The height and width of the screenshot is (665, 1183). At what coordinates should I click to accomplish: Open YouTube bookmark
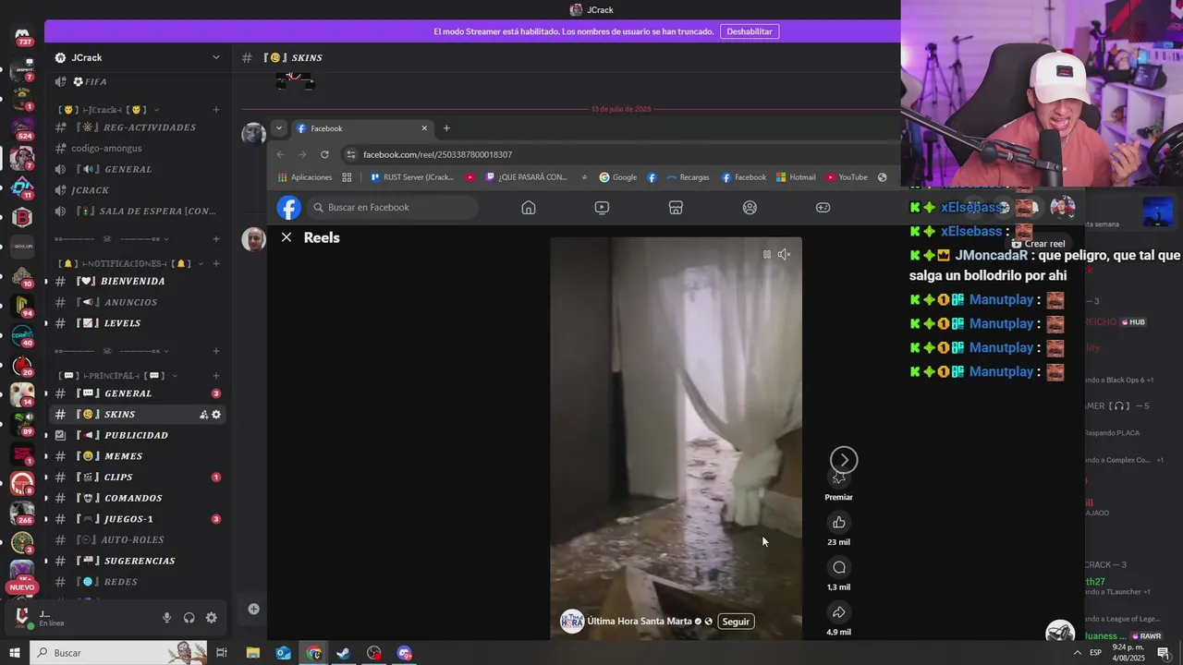[x=847, y=177]
